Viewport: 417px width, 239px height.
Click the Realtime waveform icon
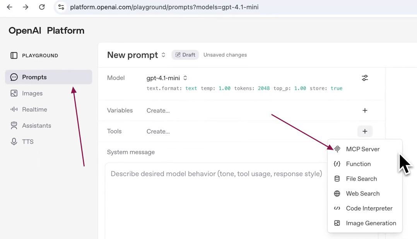[14, 109]
